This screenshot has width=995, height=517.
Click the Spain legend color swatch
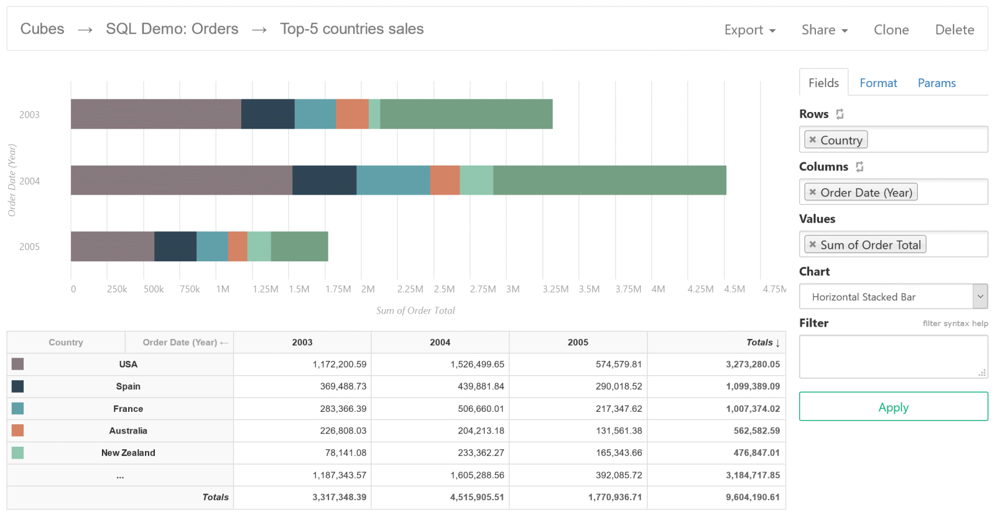(17, 386)
